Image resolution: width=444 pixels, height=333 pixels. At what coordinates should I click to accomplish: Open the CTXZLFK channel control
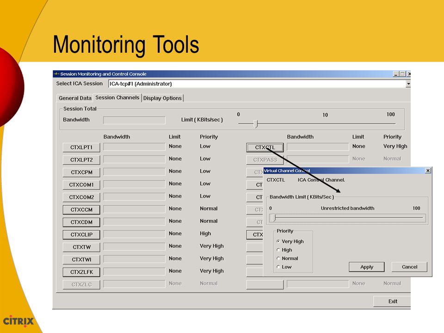[81, 272]
